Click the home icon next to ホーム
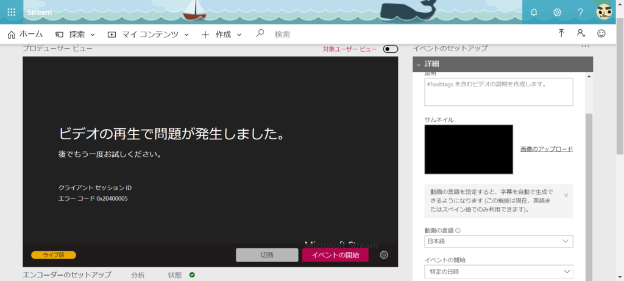This screenshot has width=624, height=281. point(12,34)
